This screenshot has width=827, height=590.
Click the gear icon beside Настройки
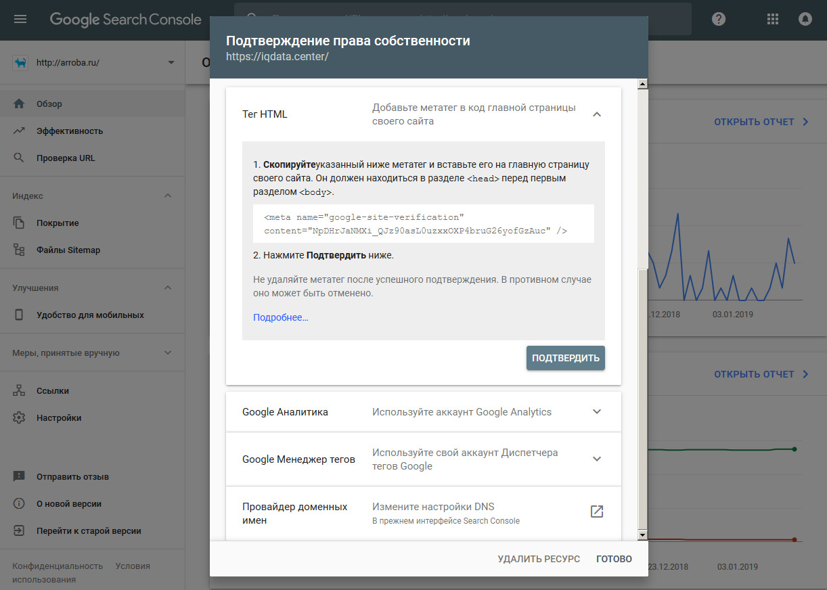tap(19, 417)
